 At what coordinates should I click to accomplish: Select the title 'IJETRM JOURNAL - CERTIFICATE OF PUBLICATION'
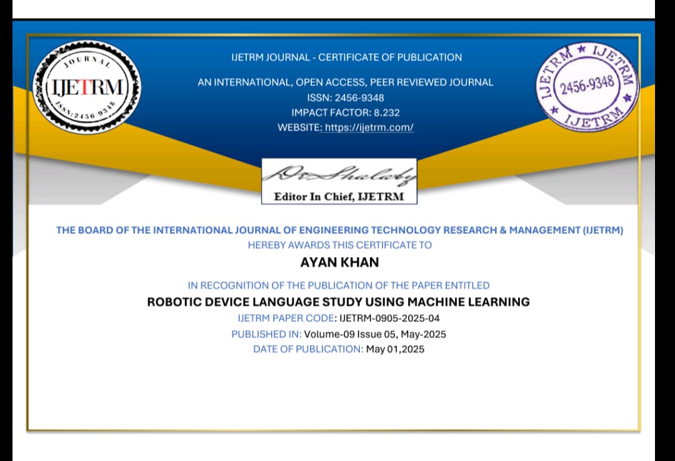click(346, 57)
